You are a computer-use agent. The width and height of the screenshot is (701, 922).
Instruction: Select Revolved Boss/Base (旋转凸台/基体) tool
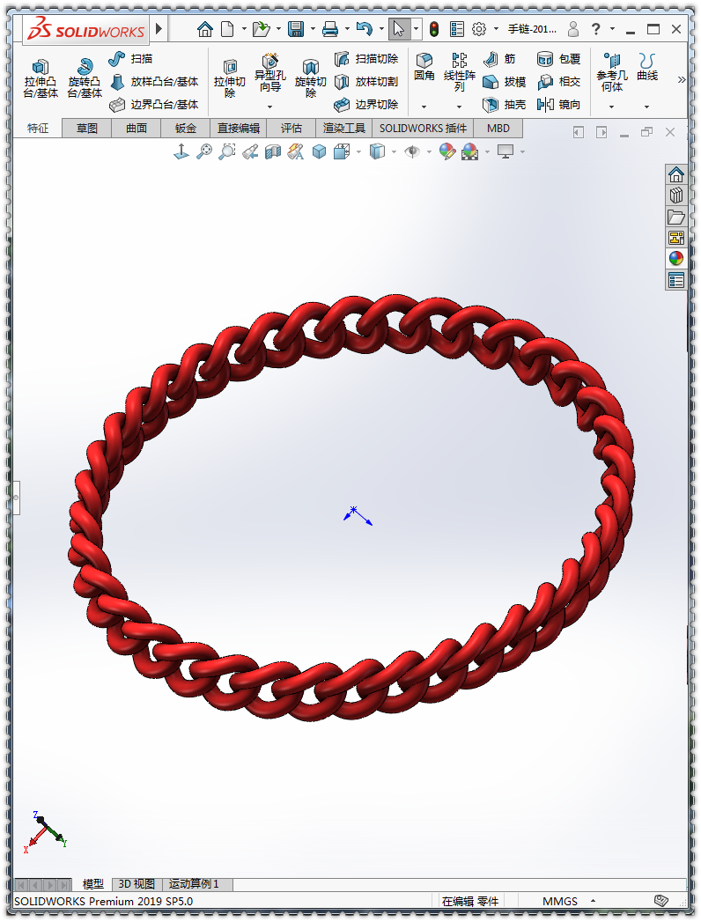(85, 78)
